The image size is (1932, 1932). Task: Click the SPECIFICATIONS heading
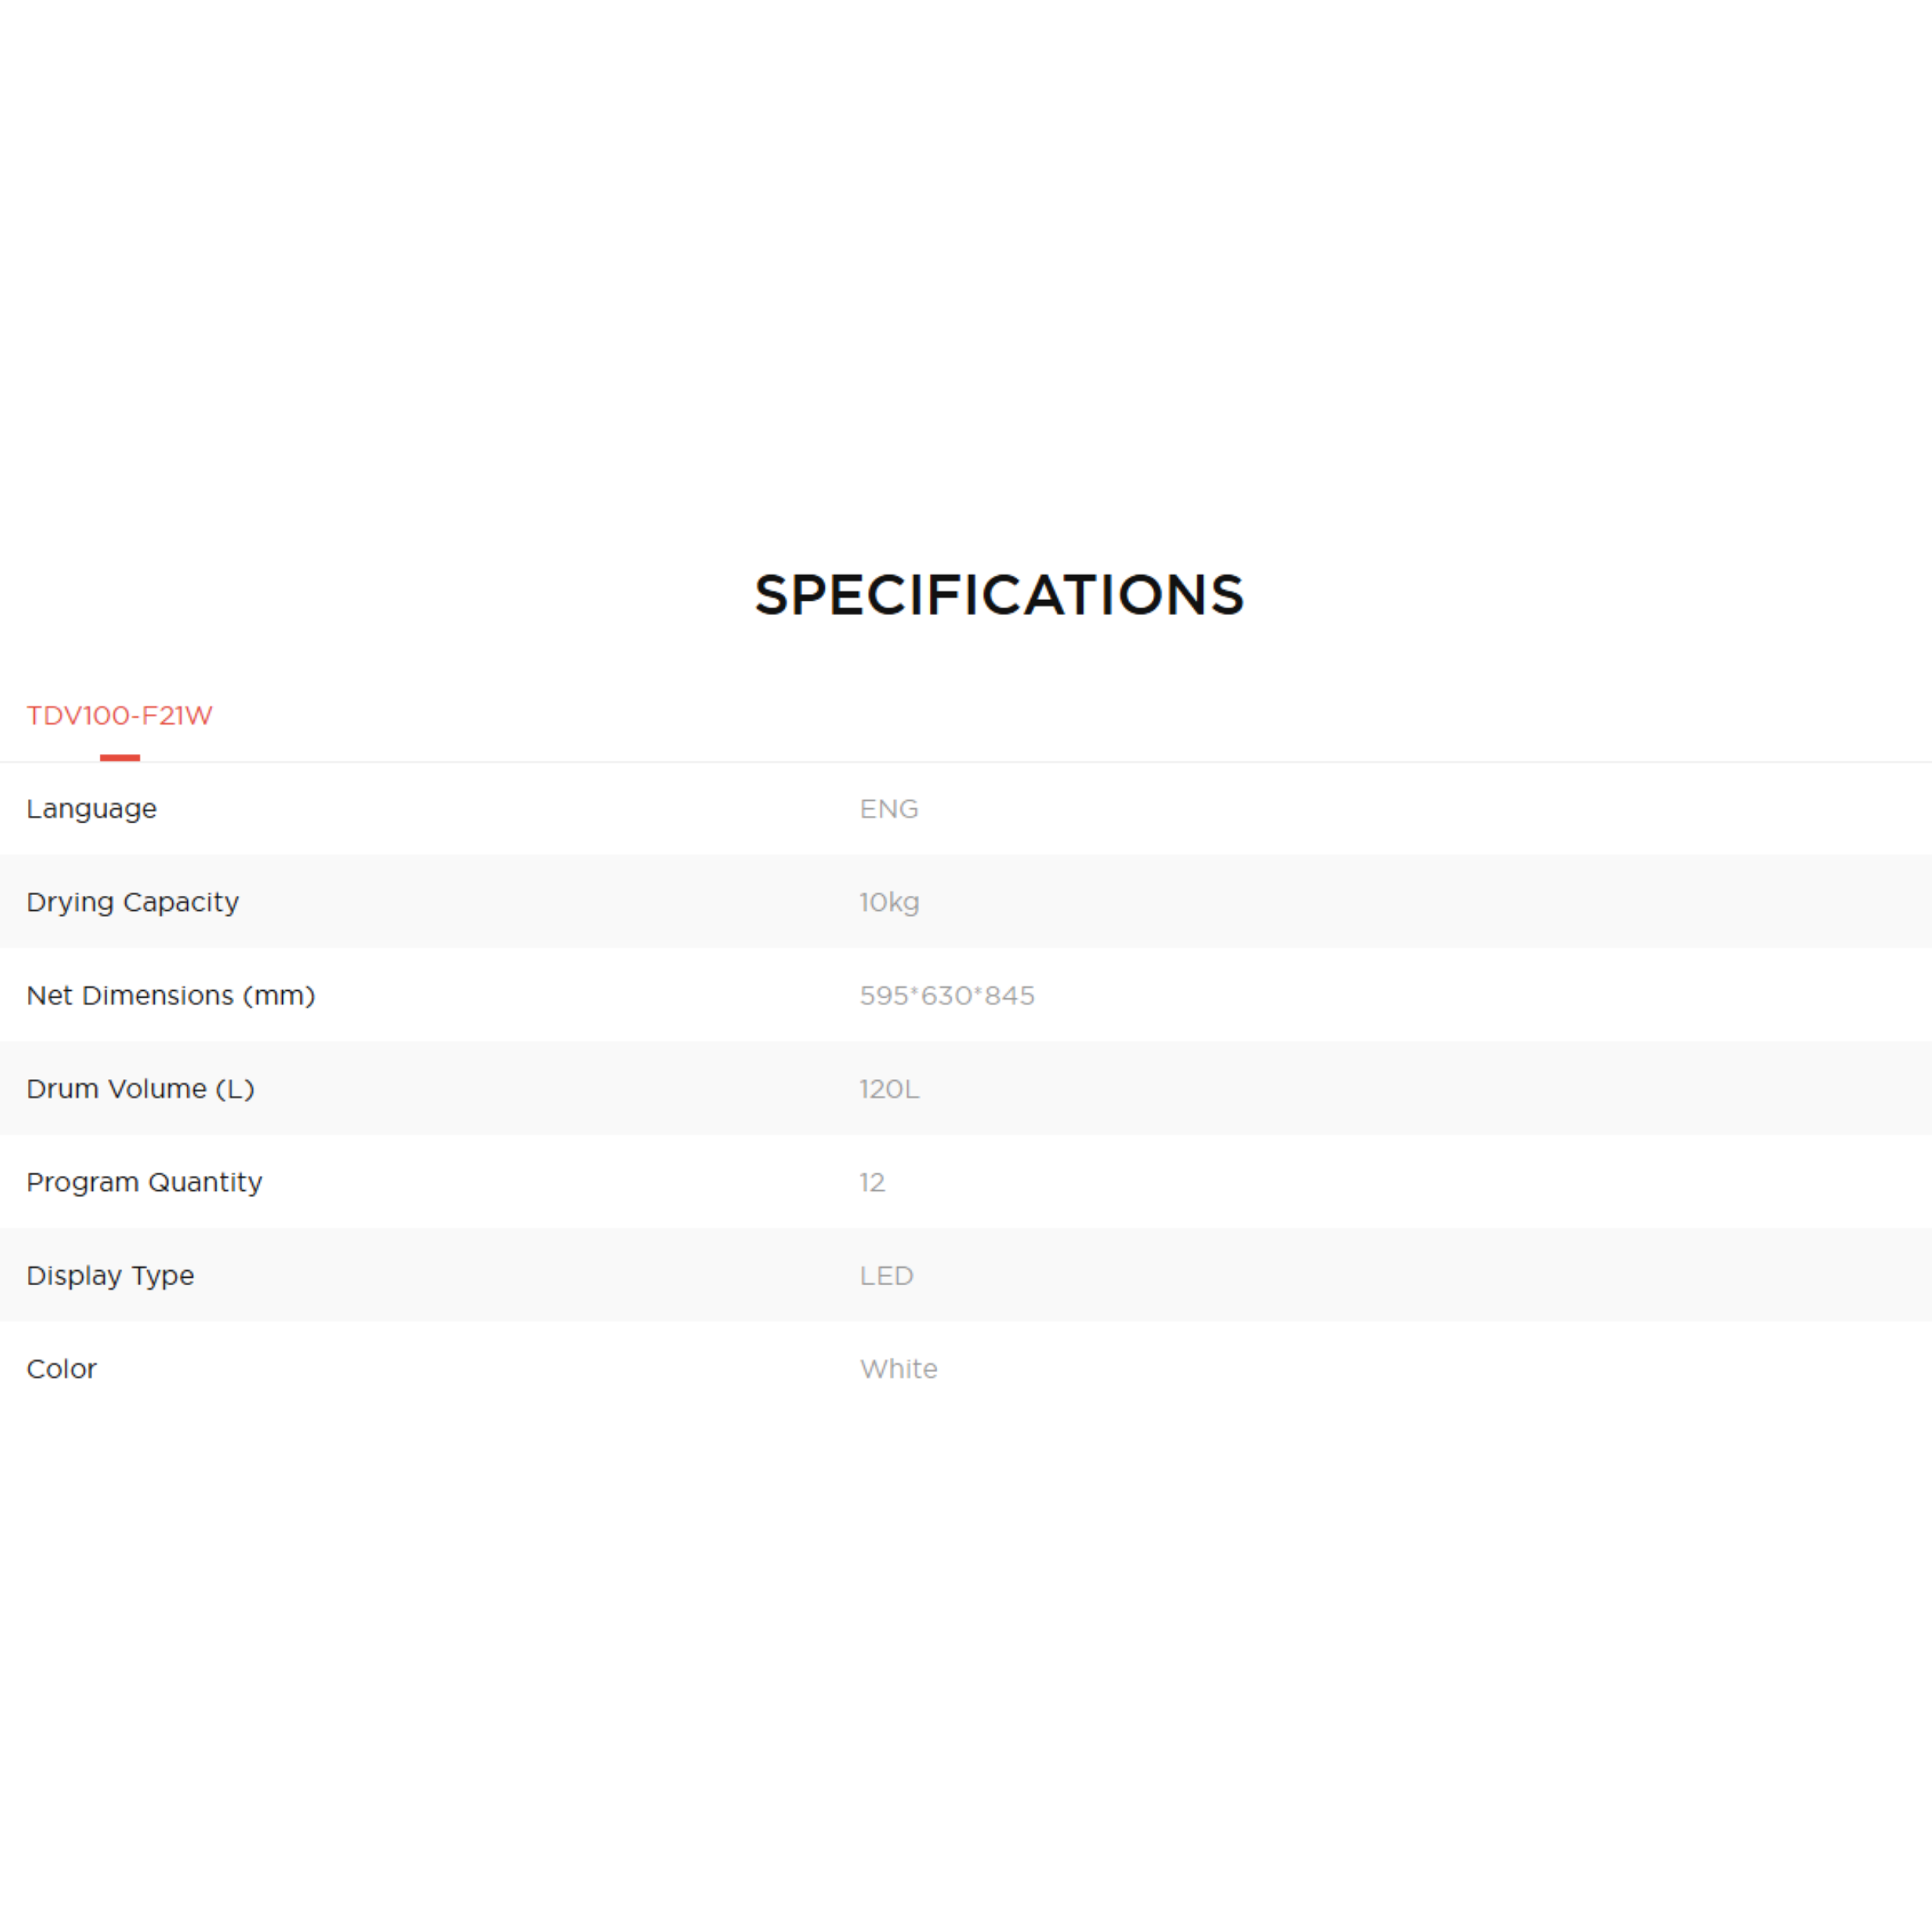click(998, 595)
